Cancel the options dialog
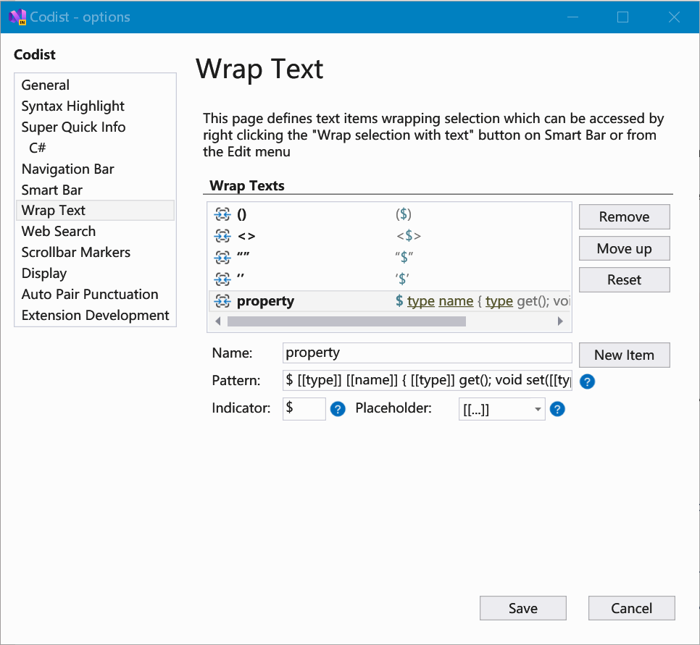 (631, 608)
